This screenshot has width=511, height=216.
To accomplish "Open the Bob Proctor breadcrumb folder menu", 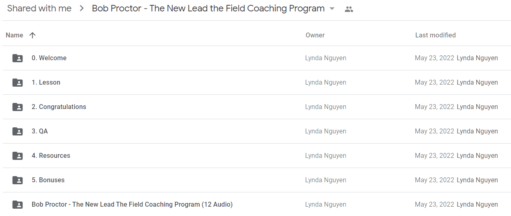I will click(208, 9).
